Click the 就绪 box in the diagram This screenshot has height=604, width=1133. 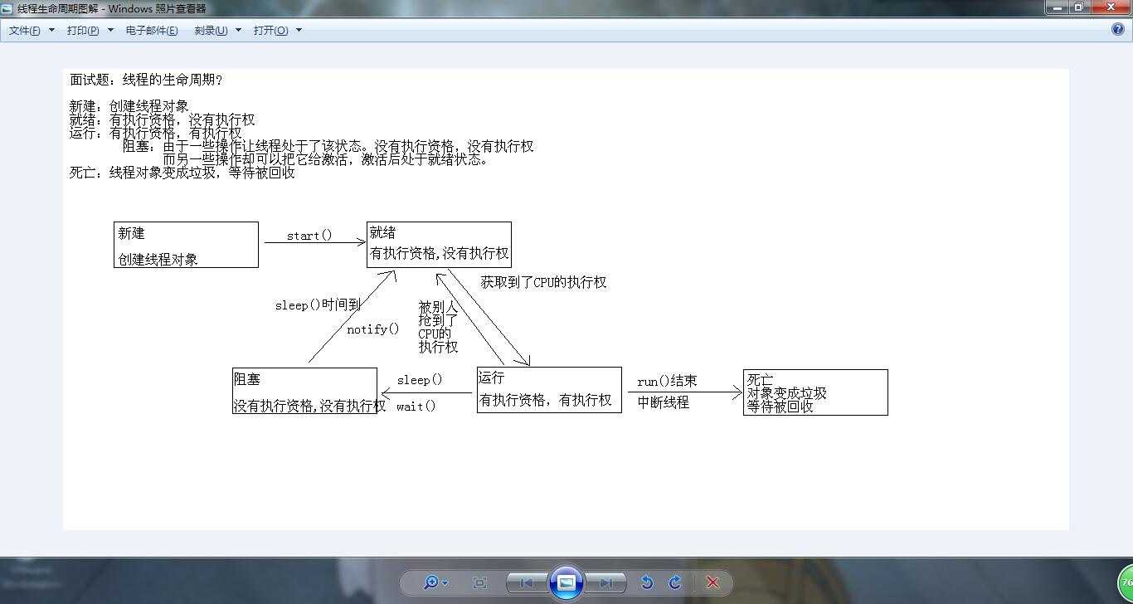pyautogui.click(x=439, y=244)
